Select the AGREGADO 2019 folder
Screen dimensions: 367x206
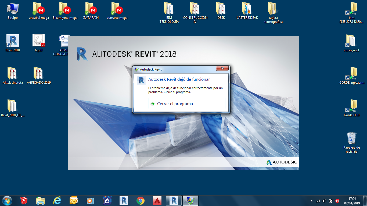pos(39,76)
